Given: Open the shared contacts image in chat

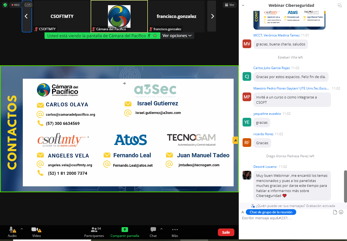Looking at the screenshot, I should click(x=289, y=20).
